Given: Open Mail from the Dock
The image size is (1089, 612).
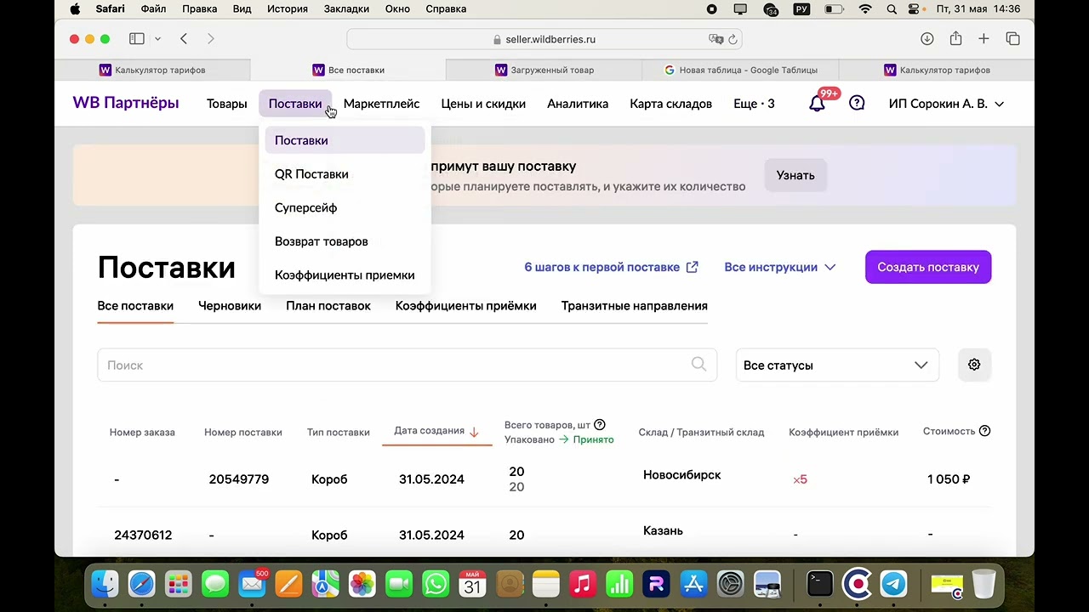Looking at the screenshot, I should [x=252, y=584].
